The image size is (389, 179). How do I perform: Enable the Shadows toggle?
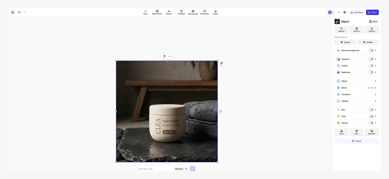click(371, 59)
